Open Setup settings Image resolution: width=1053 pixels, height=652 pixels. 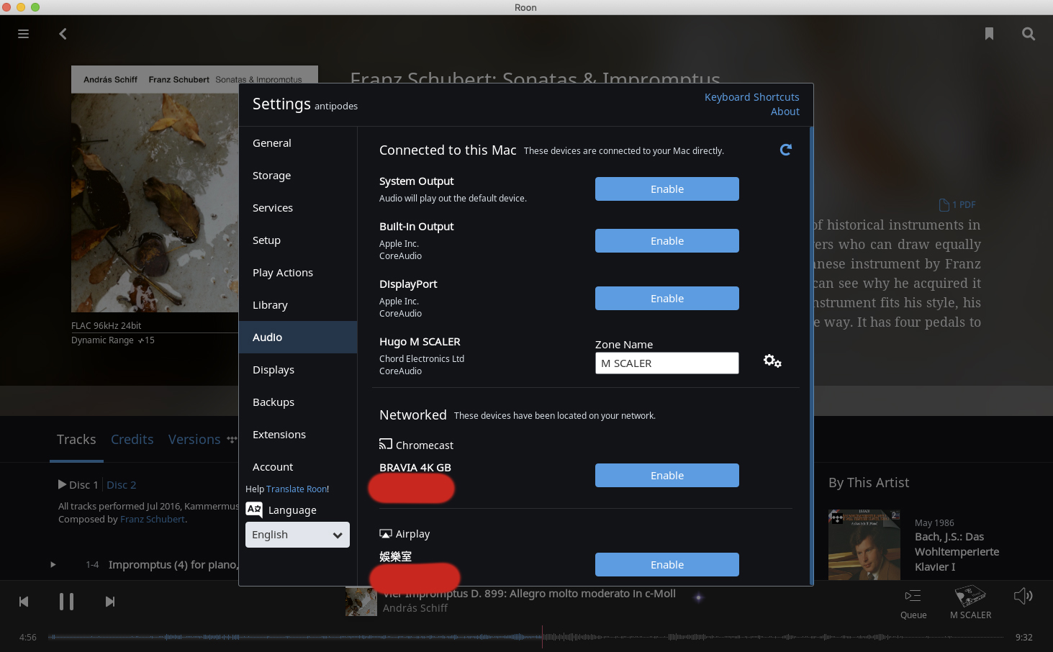(x=298, y=240)
